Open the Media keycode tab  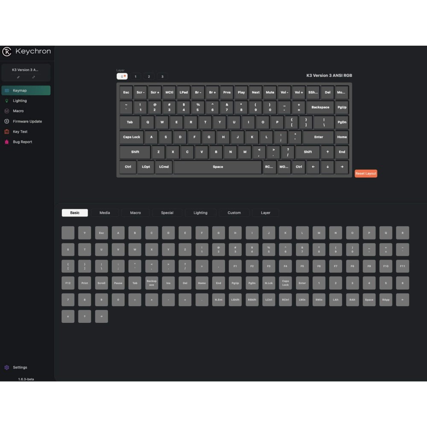(105, 213)
